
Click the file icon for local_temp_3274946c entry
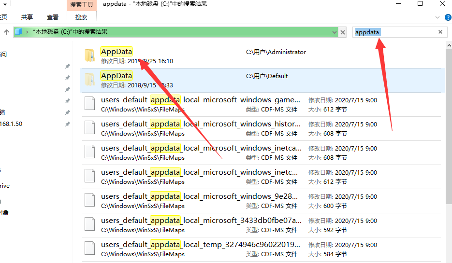[90, 249]
